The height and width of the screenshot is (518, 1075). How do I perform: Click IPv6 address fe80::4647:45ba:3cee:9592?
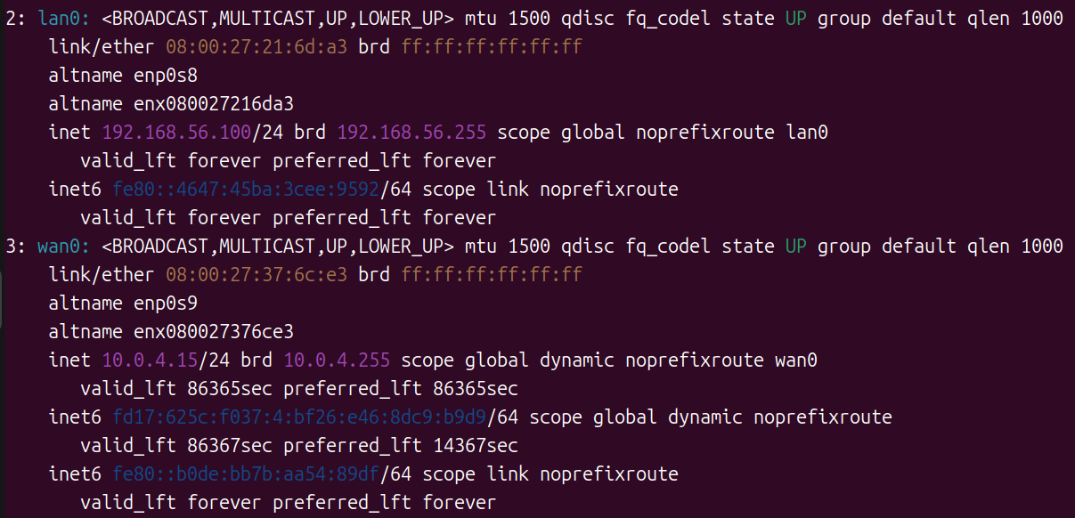pyautogui.click(x=246, y=190)
